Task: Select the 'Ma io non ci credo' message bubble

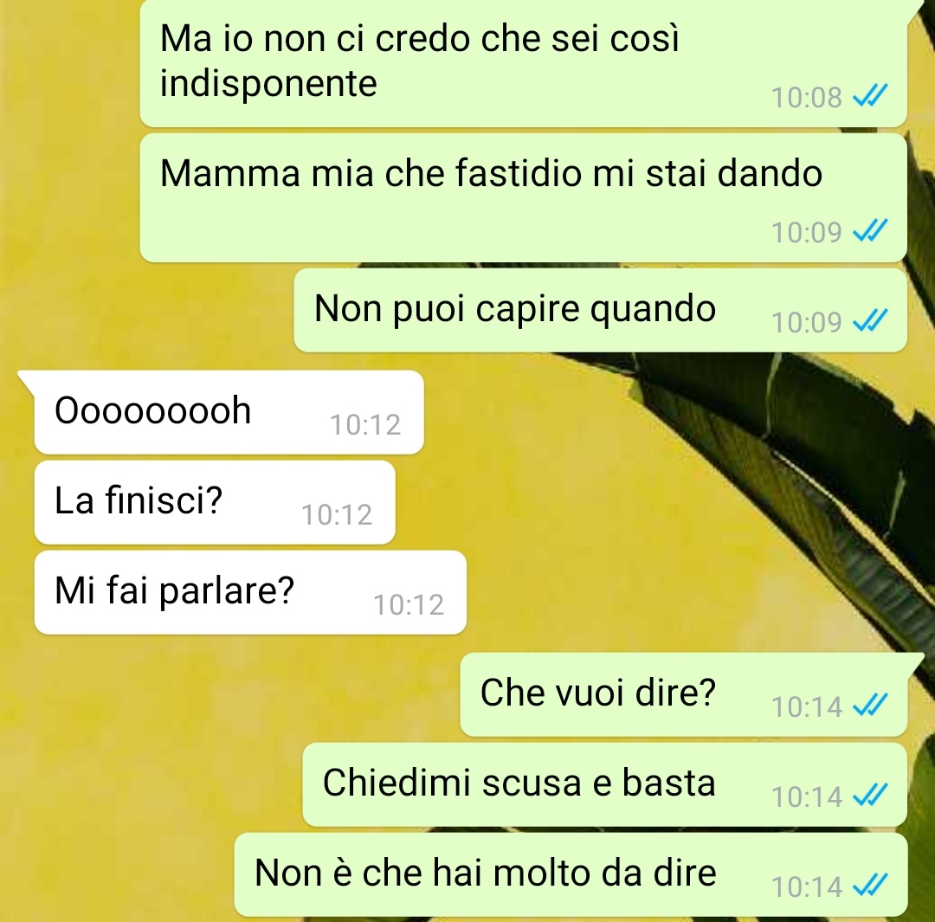Action: (523, 62)
